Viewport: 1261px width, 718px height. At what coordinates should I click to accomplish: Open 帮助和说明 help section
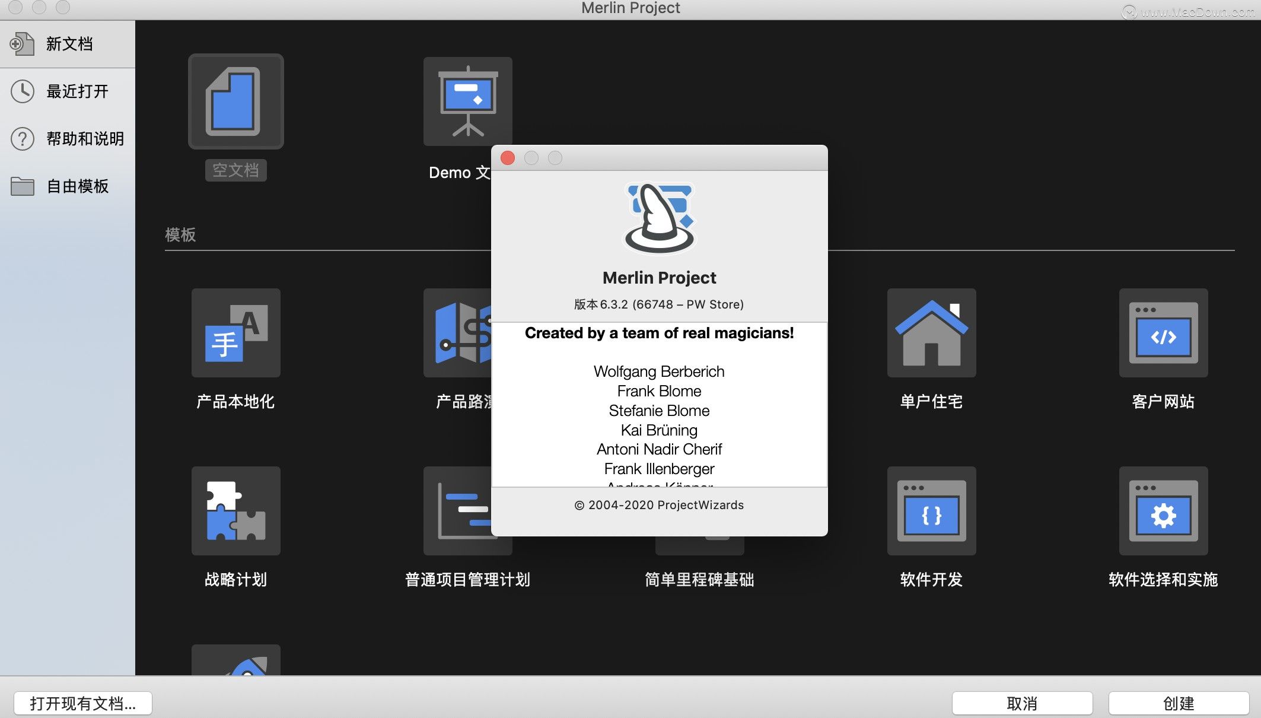(x=68, y=139)
